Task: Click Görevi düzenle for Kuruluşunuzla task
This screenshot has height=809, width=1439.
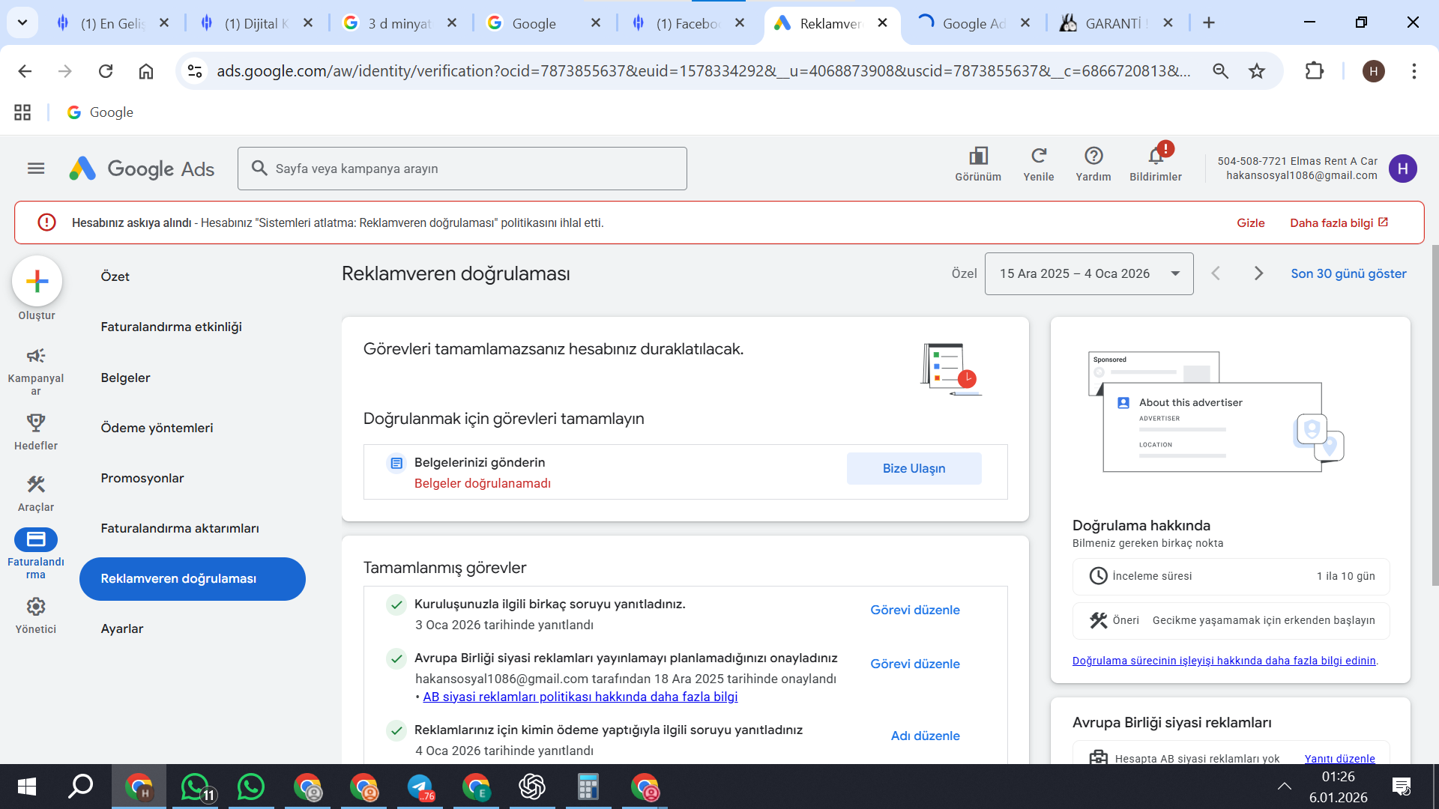Action: pyautogui.click(x=915, y=610)
